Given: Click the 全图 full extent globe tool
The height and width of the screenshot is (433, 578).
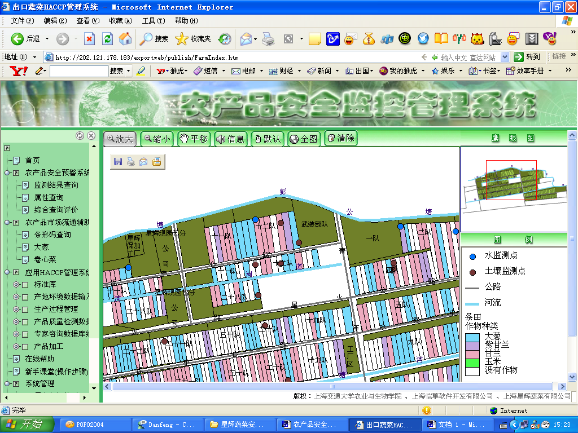Looking at the screenshot, I should (304, 139).
